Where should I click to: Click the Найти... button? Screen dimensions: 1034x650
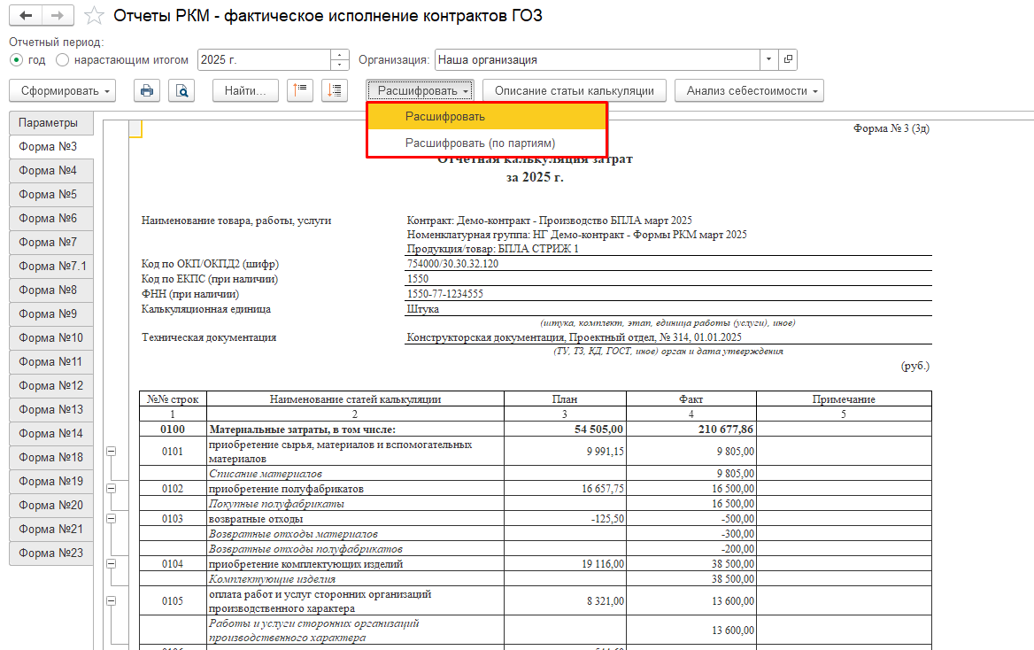point(245,91)
